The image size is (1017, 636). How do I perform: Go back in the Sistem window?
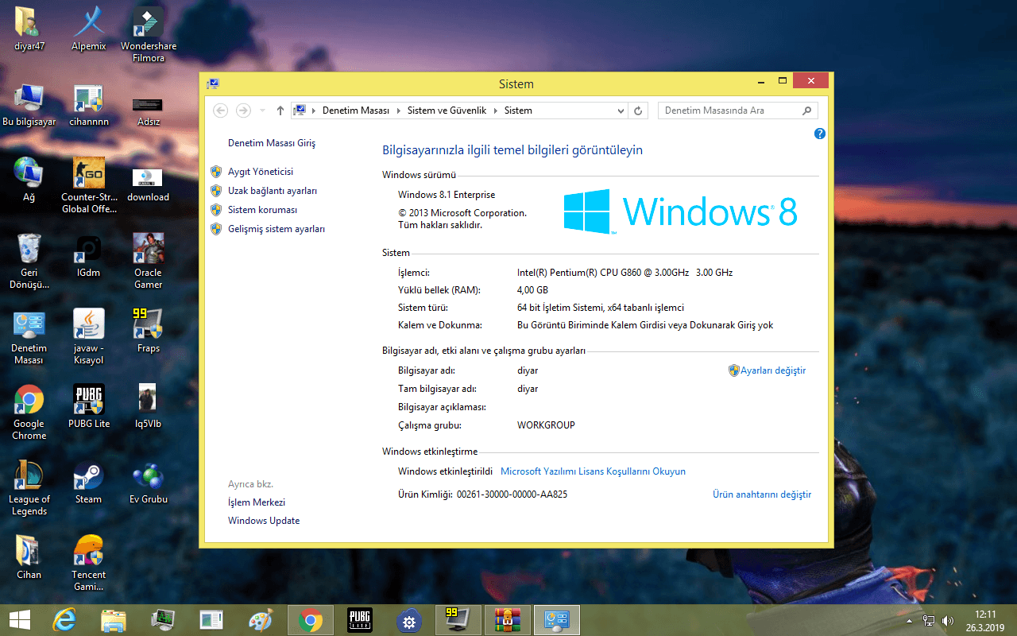221,111
